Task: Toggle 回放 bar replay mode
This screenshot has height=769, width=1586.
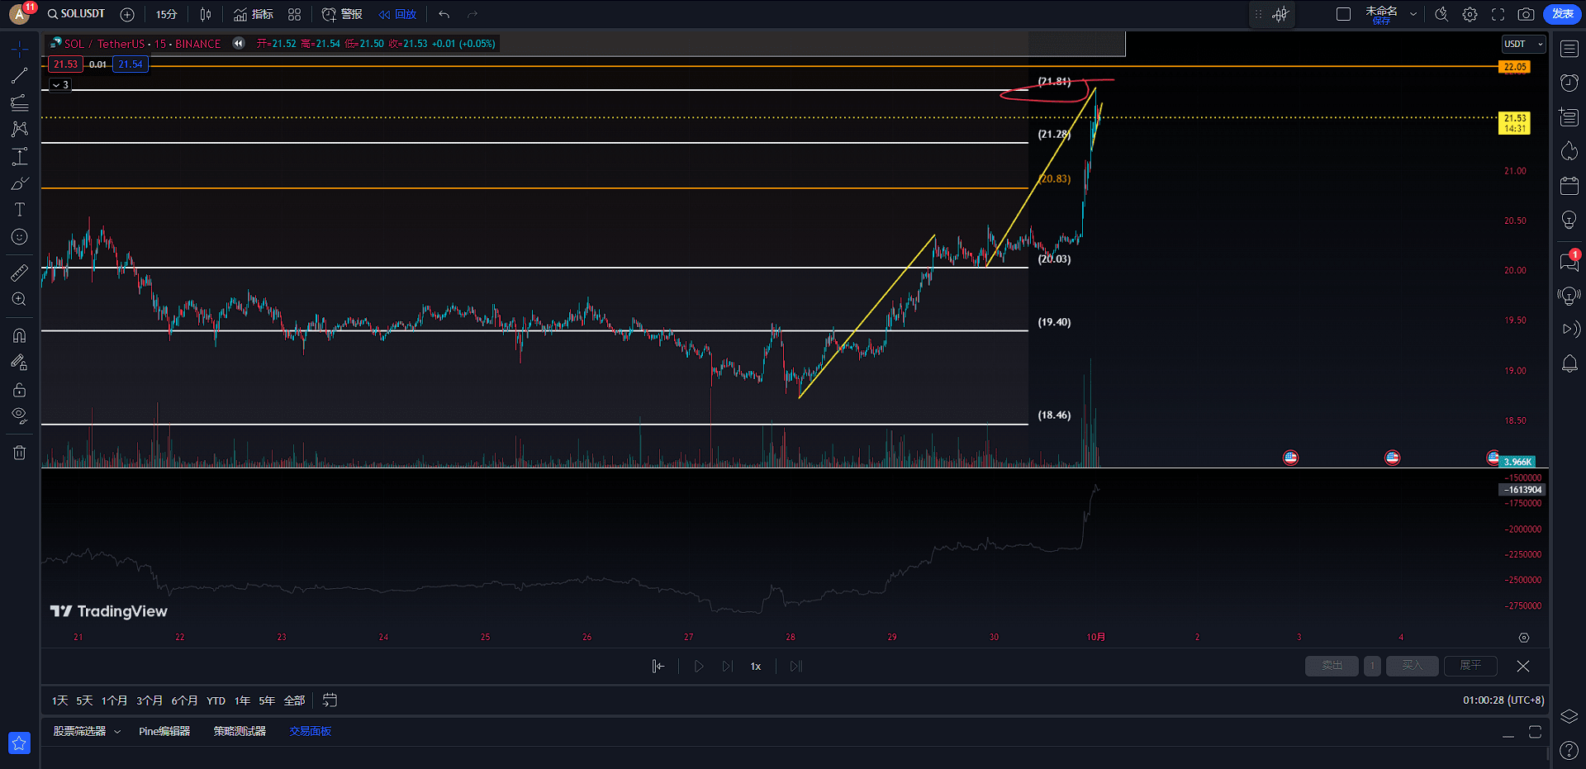Action: (x=397, y=14)
